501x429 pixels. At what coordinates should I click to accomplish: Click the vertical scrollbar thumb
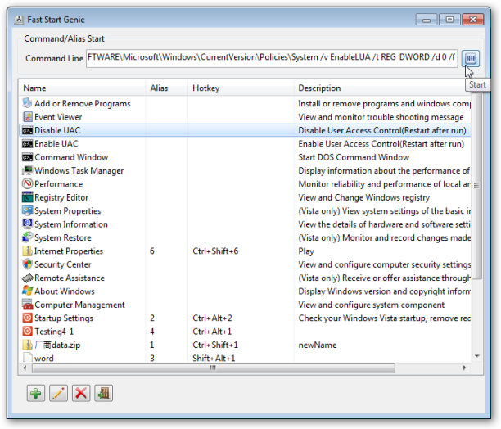[476, 185]
